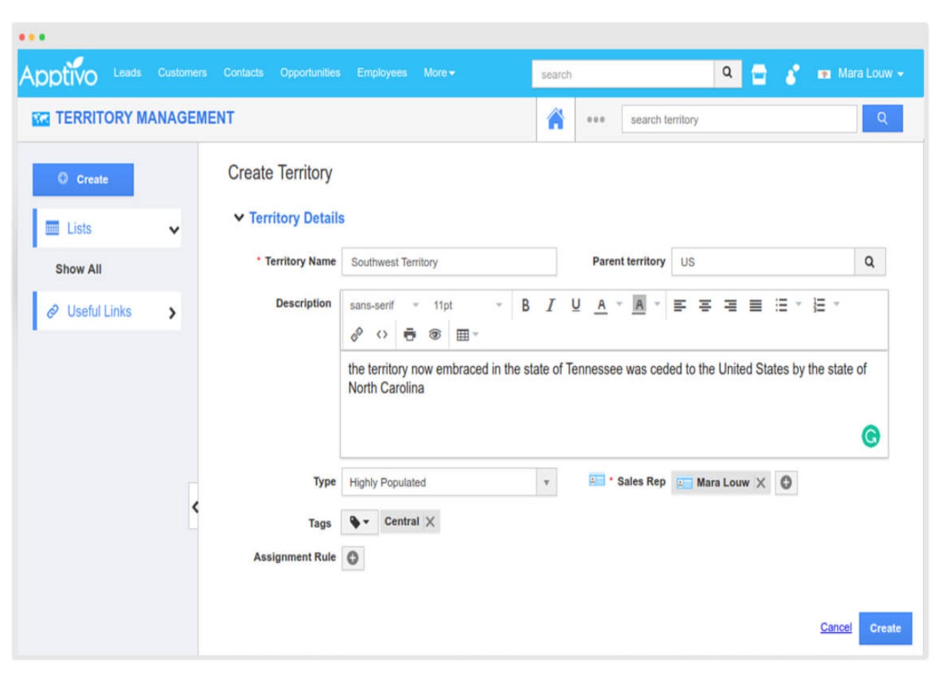The width and height of the screenshot is (950, 679).
Task: Open the Customers menu
Action: (x=182, y=73)
